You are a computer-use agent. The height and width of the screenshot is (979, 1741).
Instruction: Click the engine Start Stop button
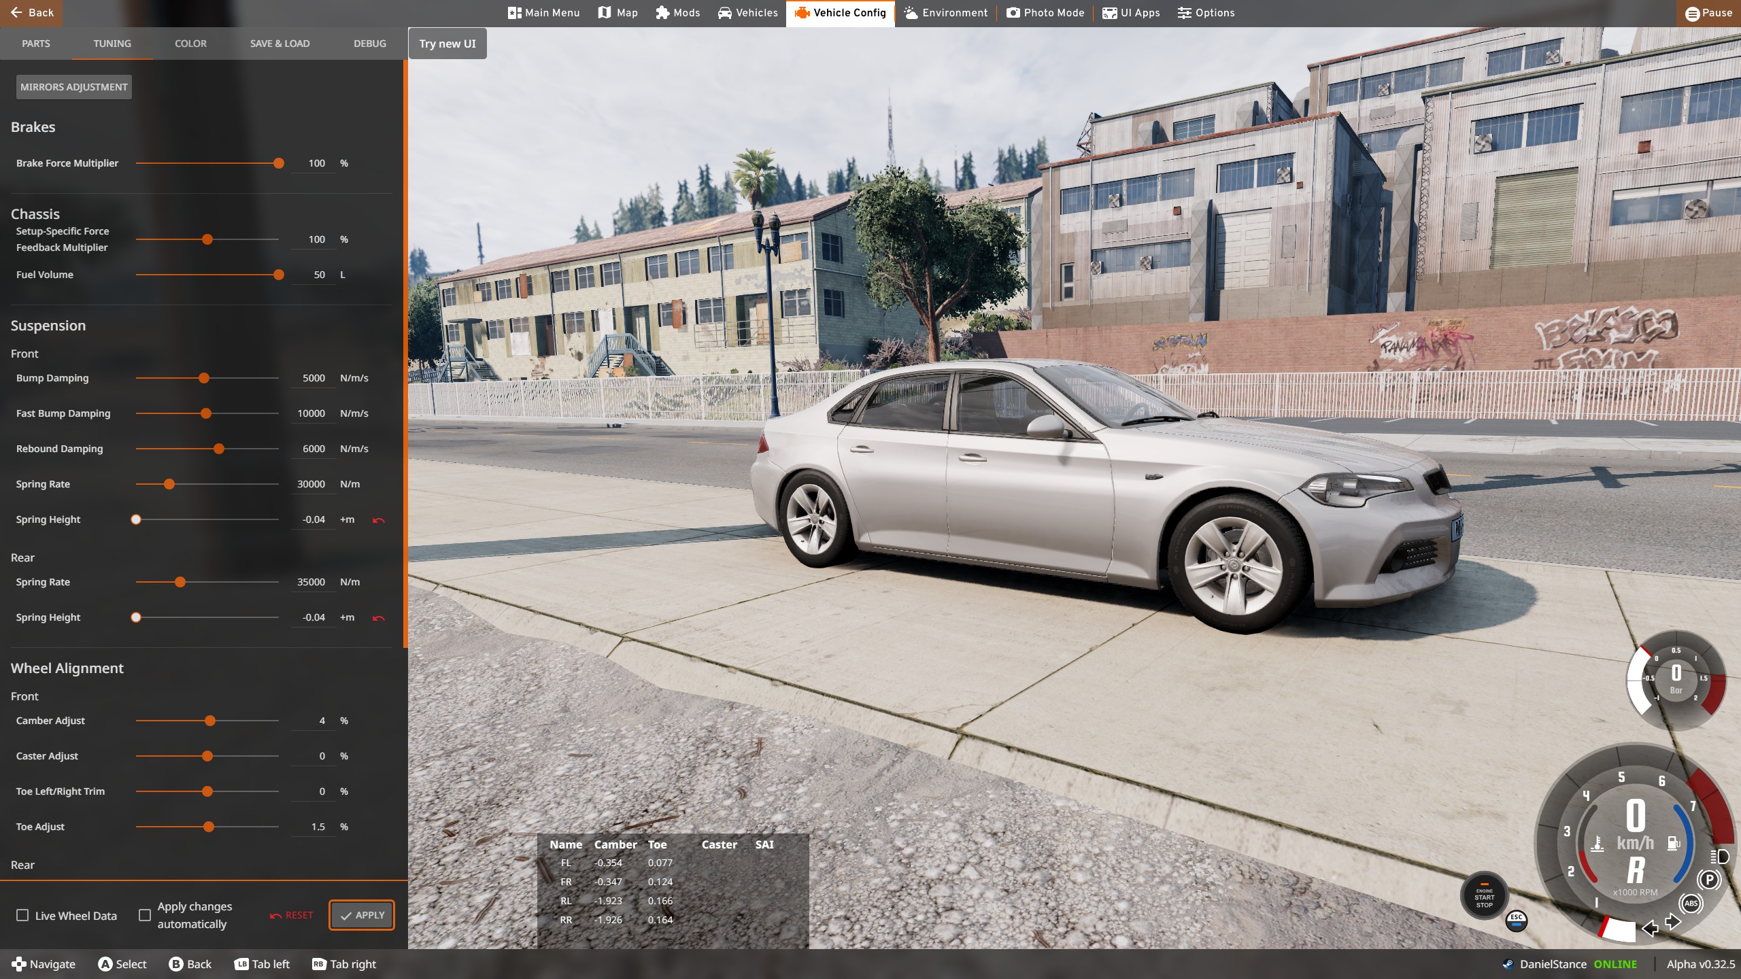point(1484,896)
